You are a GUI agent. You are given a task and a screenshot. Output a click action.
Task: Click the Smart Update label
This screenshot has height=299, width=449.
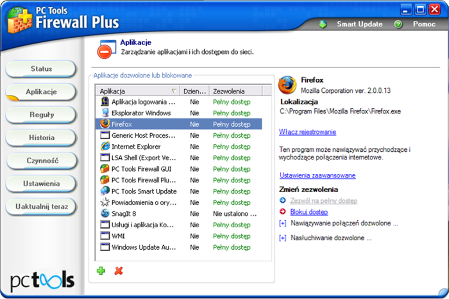click(x=360, y=24)
